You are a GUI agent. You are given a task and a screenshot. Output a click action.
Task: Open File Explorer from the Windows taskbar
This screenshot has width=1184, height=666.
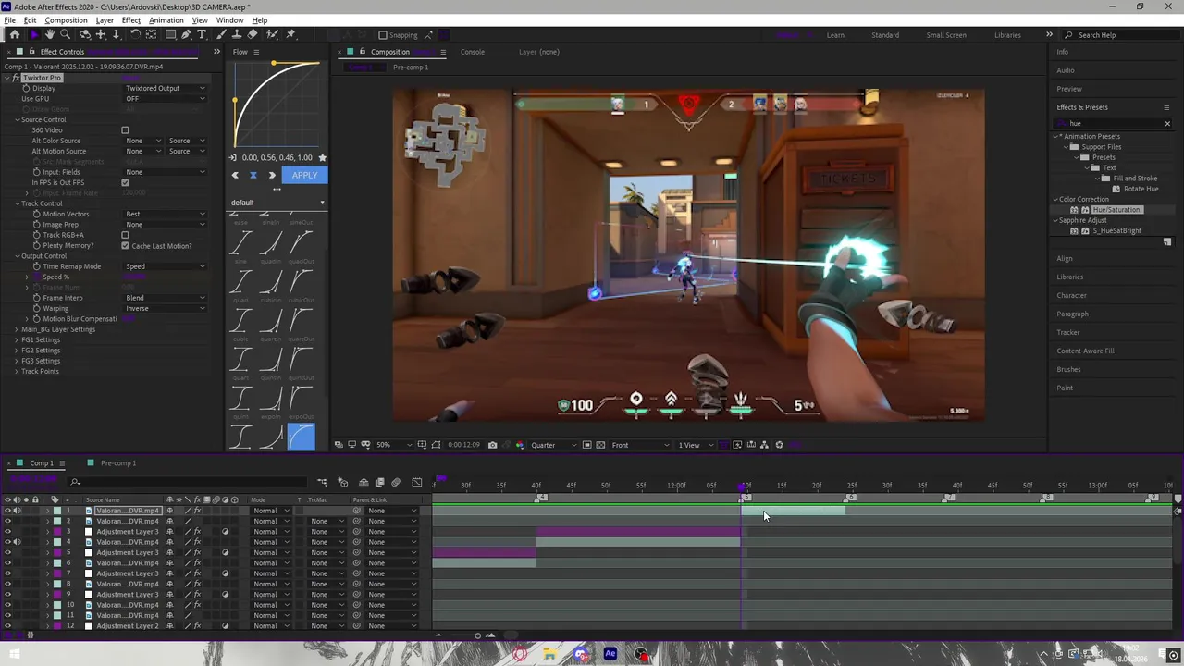click(x=549, y=654)
